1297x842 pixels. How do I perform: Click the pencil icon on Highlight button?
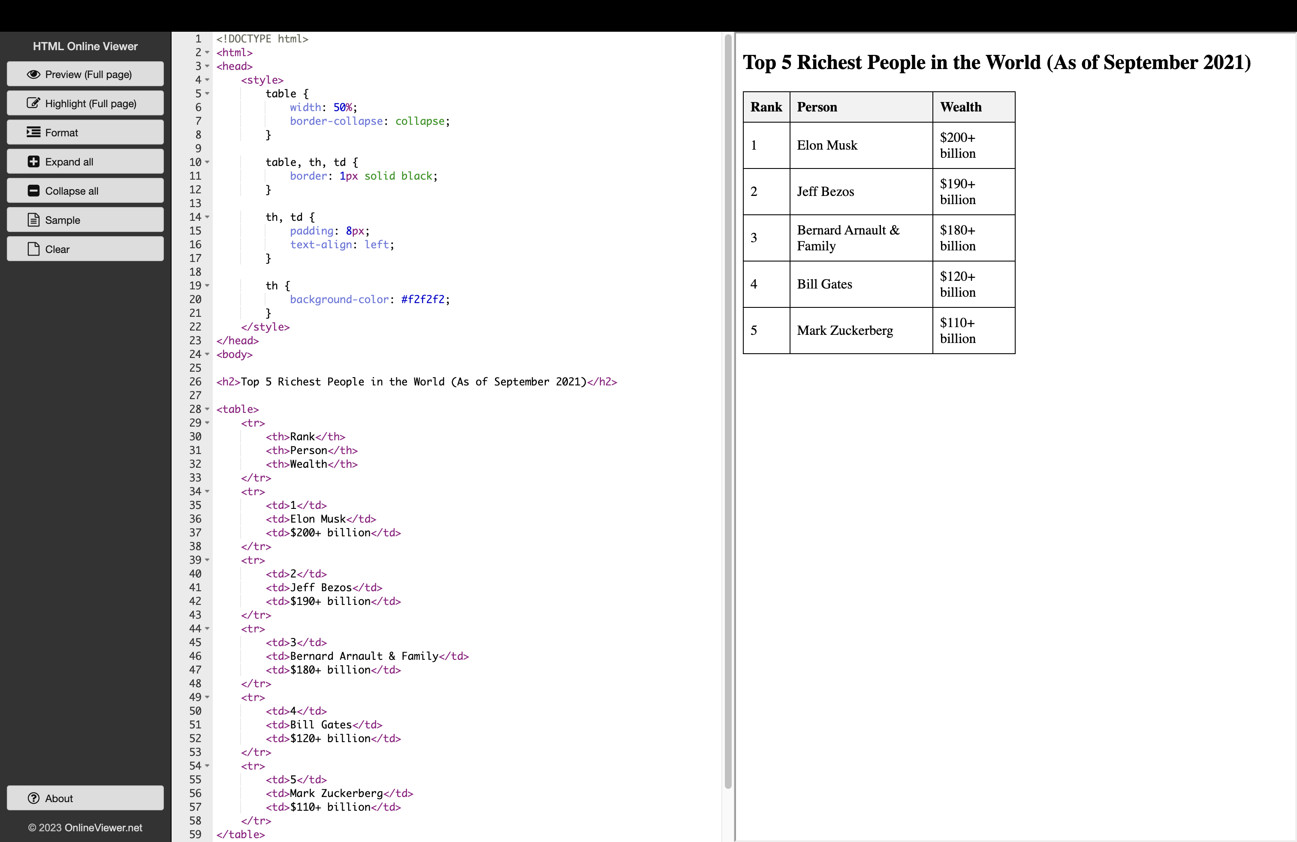[x=33, y=103]
